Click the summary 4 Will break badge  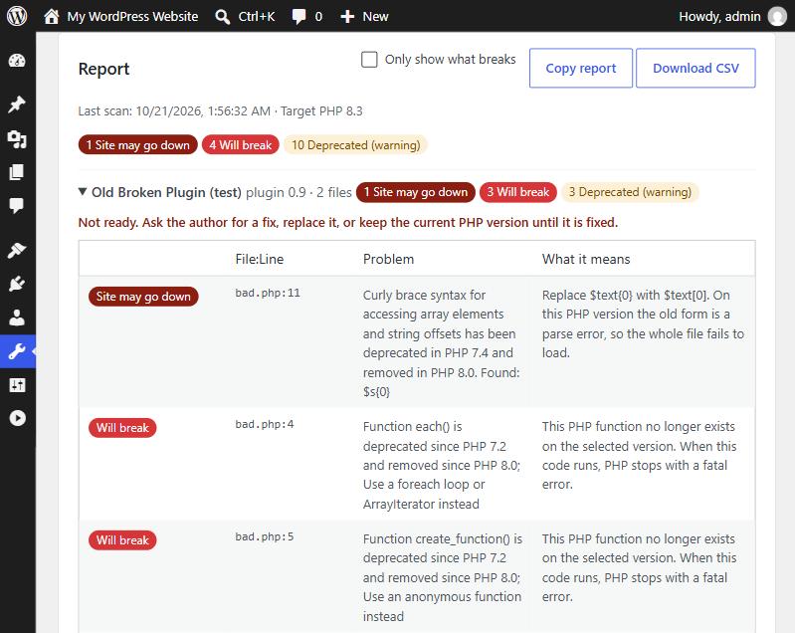click(x=241, y=145)
